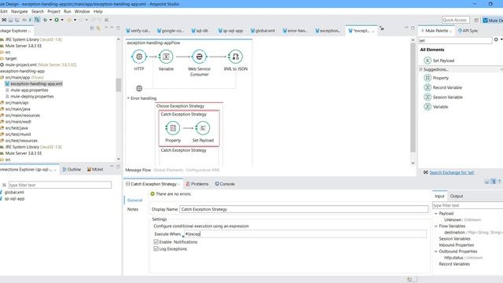Maximize the editor area

tap(413, 28)
